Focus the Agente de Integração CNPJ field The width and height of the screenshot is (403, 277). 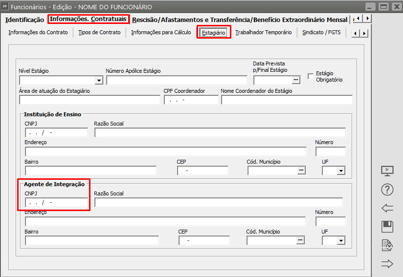(x=56, y=202)
